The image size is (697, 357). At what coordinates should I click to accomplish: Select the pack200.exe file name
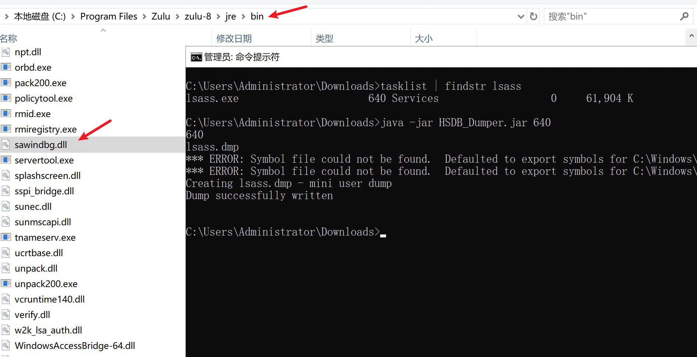[x=40, y=83]
